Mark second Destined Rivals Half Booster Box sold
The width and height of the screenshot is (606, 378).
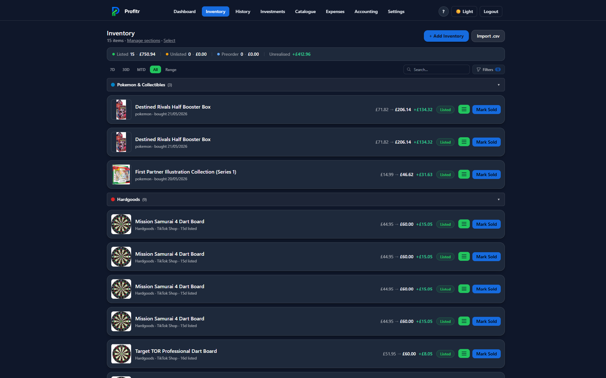point(486,142)
